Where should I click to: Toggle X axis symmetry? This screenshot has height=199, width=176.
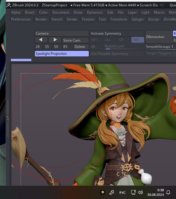click(96, 40)
